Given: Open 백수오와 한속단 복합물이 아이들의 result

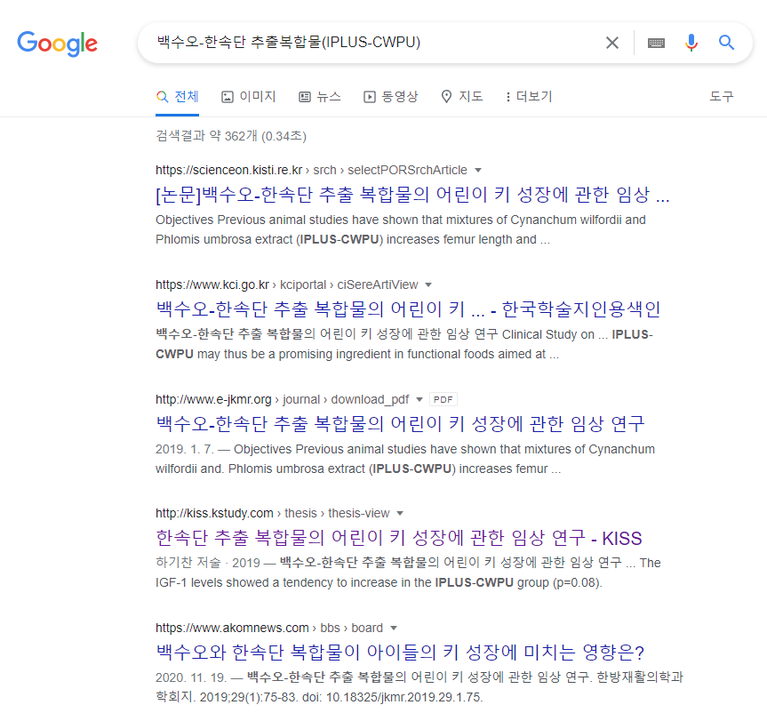Looking at the screenshot, I should click(400, 652).
